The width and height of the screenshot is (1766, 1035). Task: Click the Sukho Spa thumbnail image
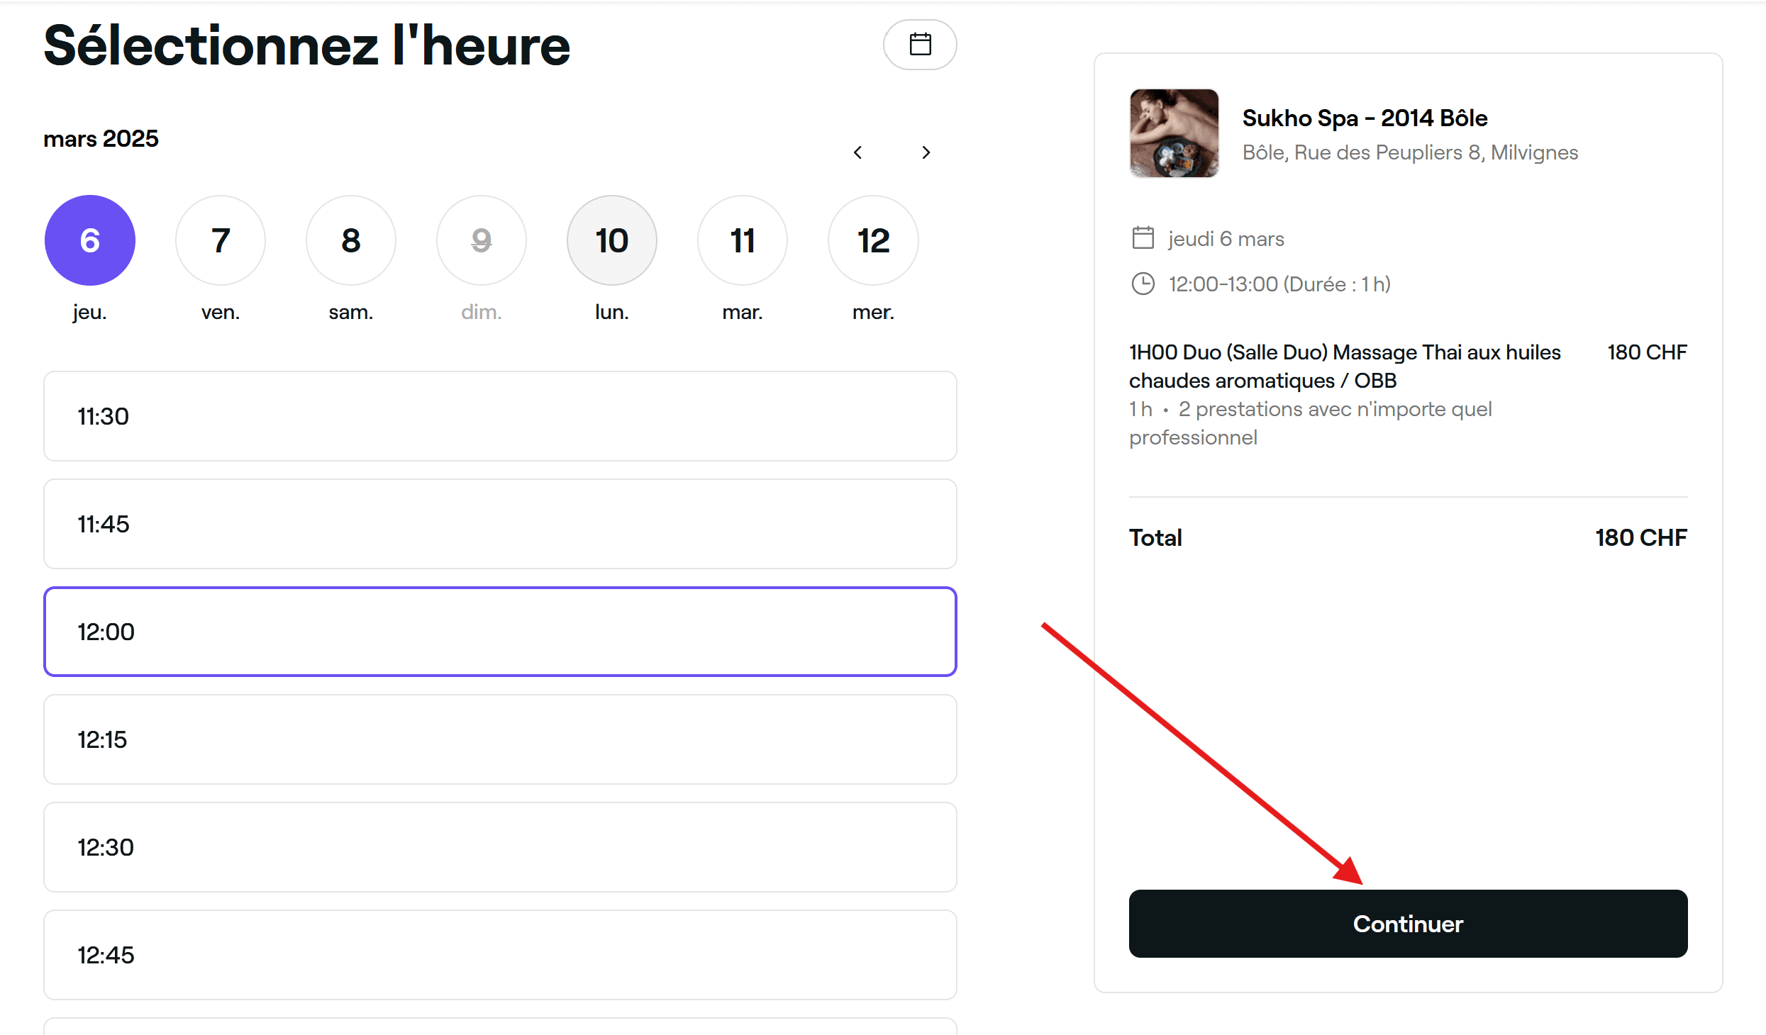coord(1174,133)
